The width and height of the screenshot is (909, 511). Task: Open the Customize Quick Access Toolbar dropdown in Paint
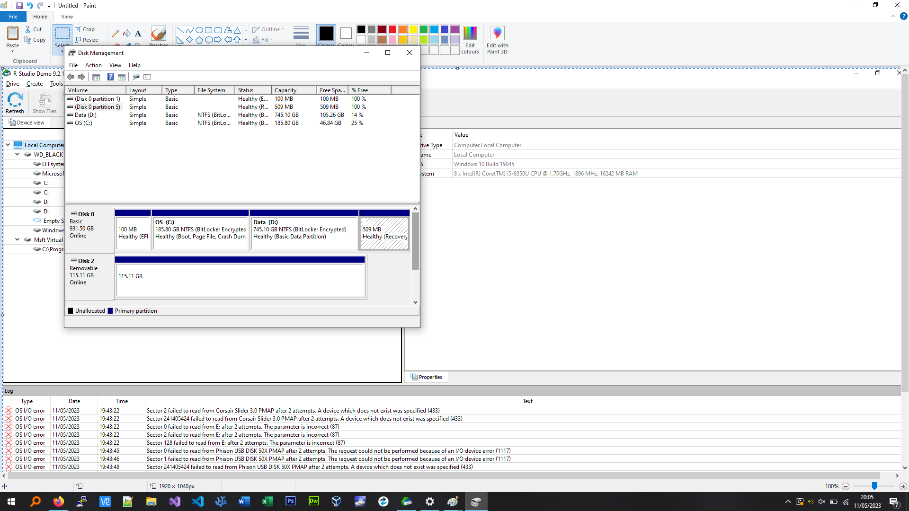49,6
